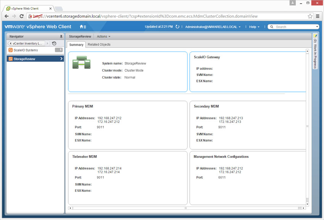The image size is (324, 220).
Task: Click the StorageReview item's ScaleIO icon
Action: [x=11, y=59]
